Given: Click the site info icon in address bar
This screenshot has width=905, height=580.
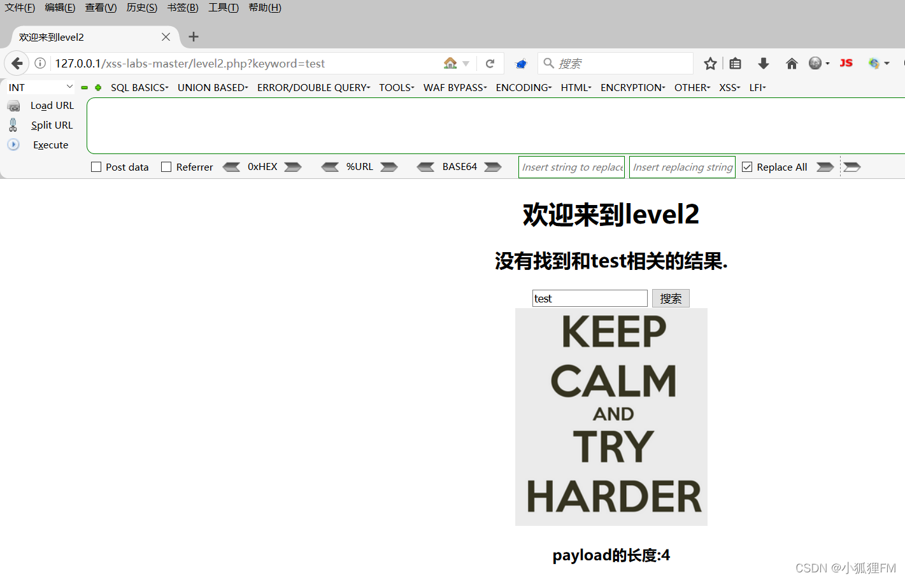Looking at the screenshot, I should [x=40, y=63].
